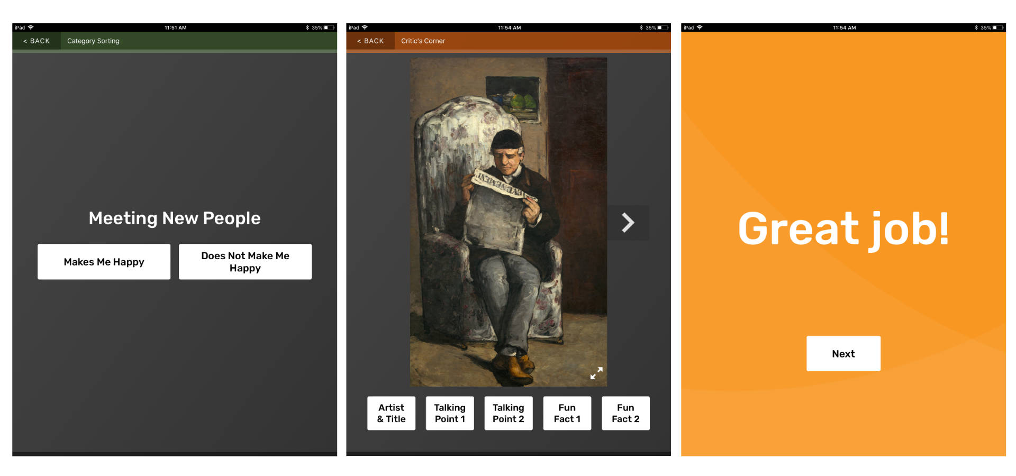Image resolution: width=1016 pixels, height=476 pixels.
Task: Tap Wi-Fi icon in Critic's Corner status bar
Action: [365, 28]
